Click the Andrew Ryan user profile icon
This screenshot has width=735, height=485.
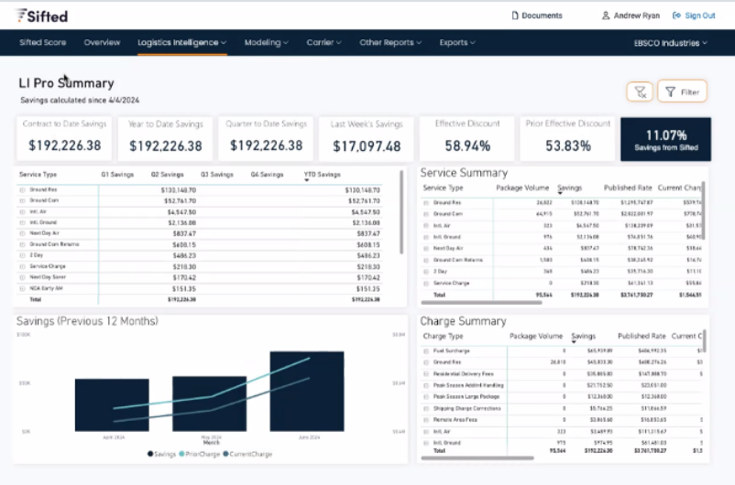click(x=606, y=16)
